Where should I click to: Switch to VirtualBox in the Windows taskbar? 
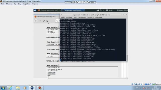[32, 88]
